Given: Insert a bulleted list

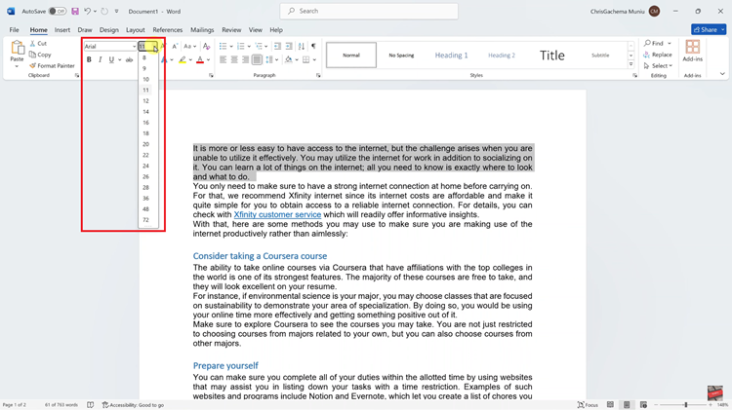Looking at the screenshot, I should (224, 46).
